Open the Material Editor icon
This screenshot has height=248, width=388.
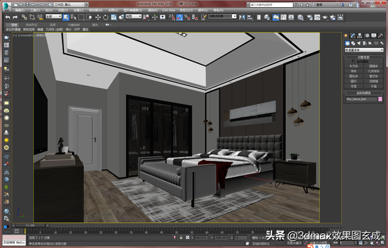[301, 17]
